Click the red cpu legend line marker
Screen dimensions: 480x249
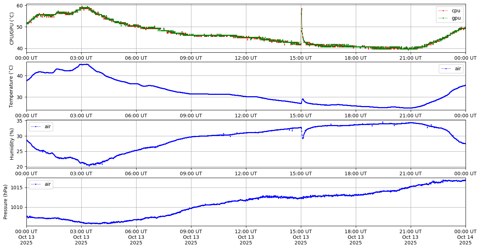444,11
